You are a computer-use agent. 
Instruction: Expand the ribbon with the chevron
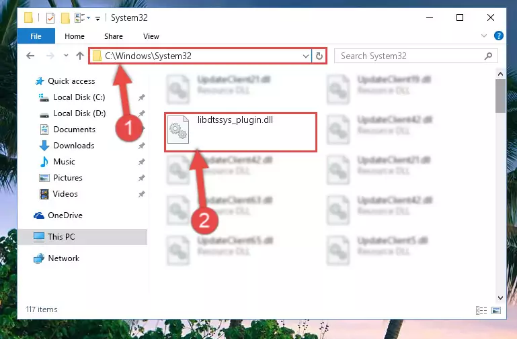point(483,36)
